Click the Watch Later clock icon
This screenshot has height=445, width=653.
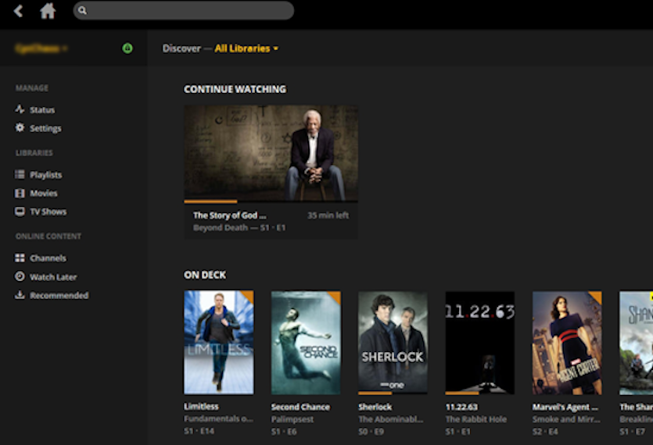point(20,276)
